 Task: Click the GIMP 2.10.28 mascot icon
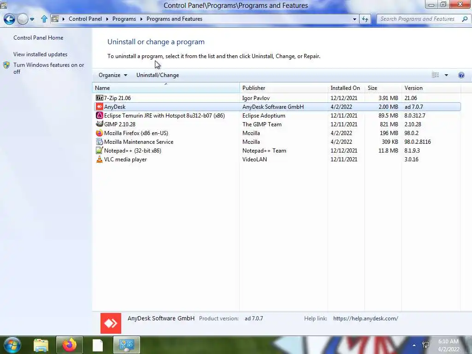pos(100,124)
